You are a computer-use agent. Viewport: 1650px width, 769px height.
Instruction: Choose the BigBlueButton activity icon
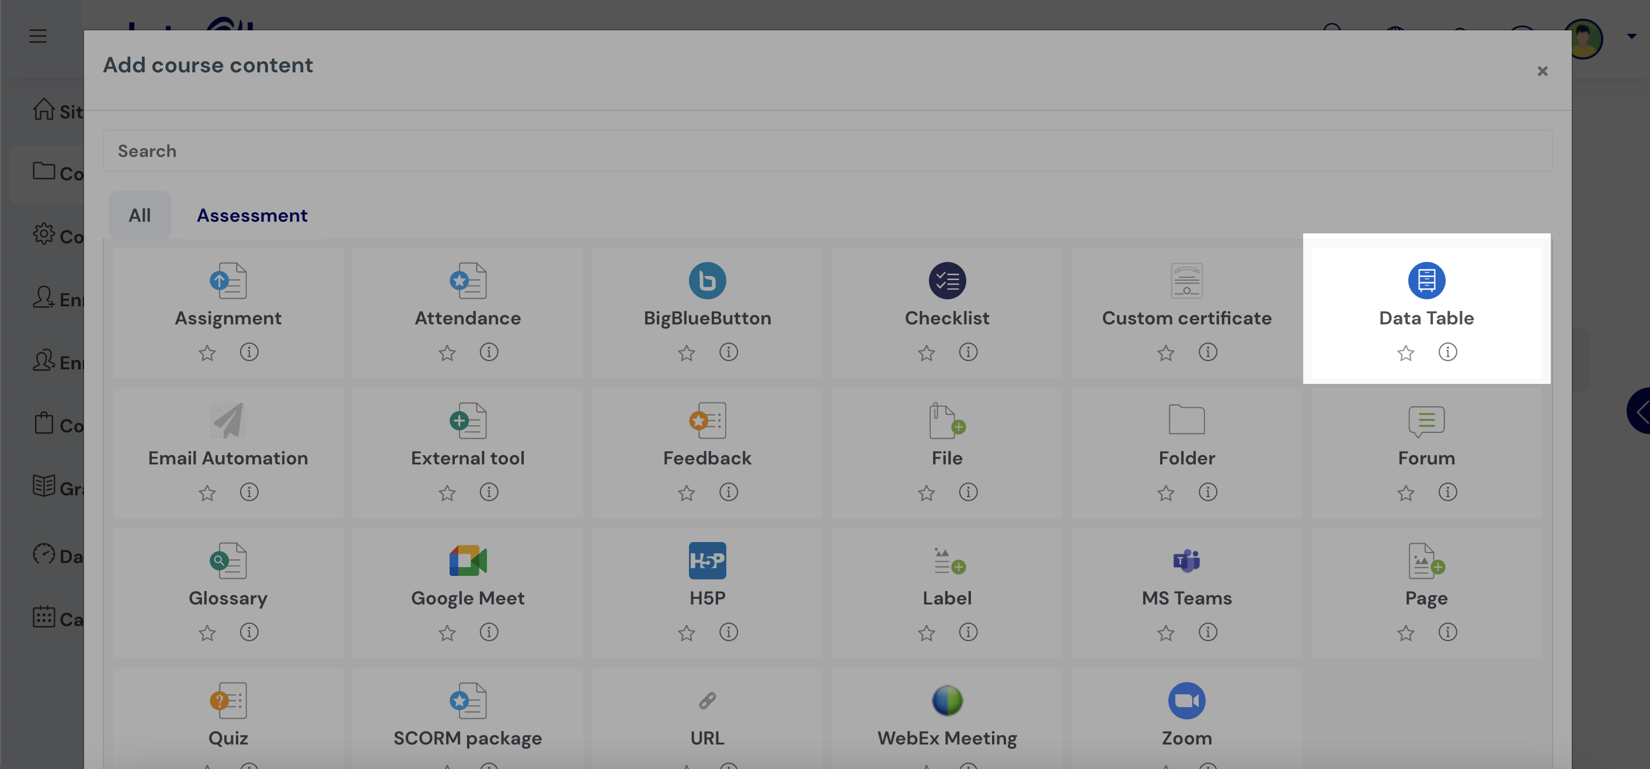pos(707,281)
